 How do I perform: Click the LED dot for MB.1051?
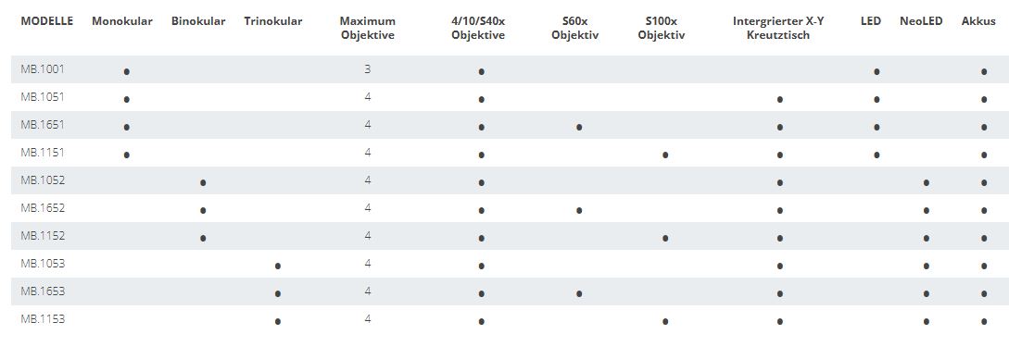pos(877,100)
